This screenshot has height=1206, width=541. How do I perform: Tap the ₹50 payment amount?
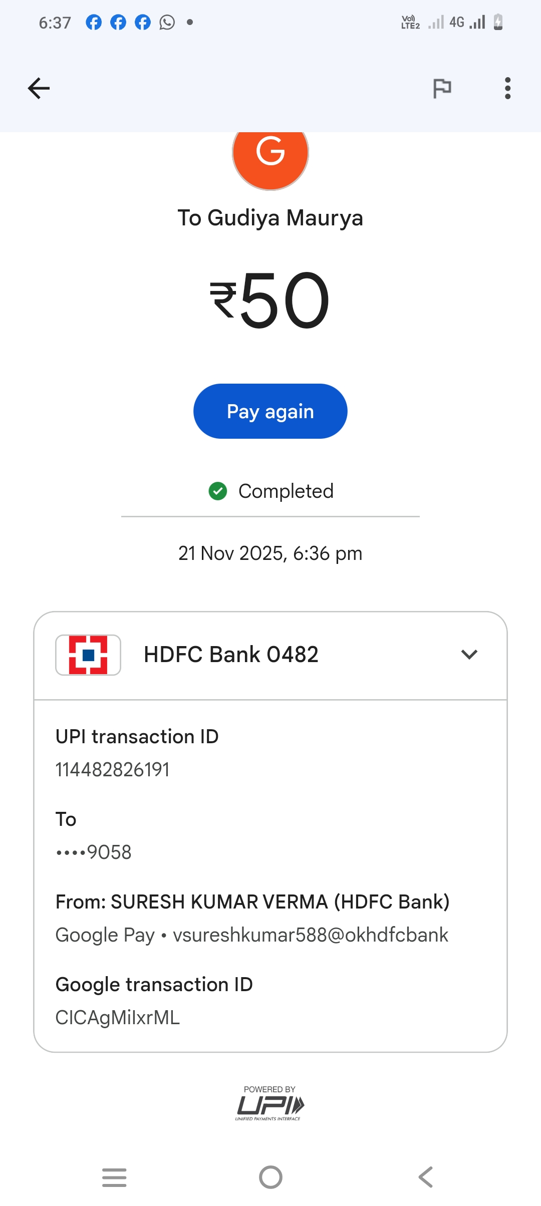[x=270, y=300]
